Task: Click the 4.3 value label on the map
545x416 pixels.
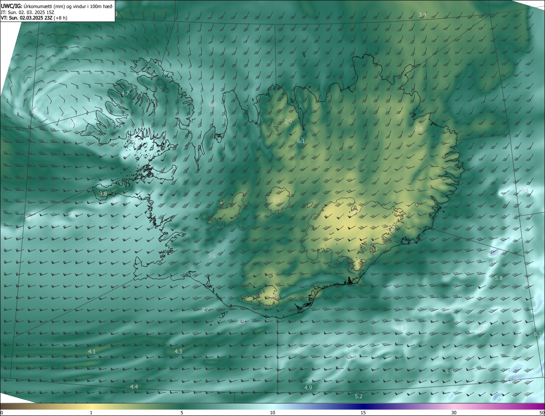Action: pos(178,351)
